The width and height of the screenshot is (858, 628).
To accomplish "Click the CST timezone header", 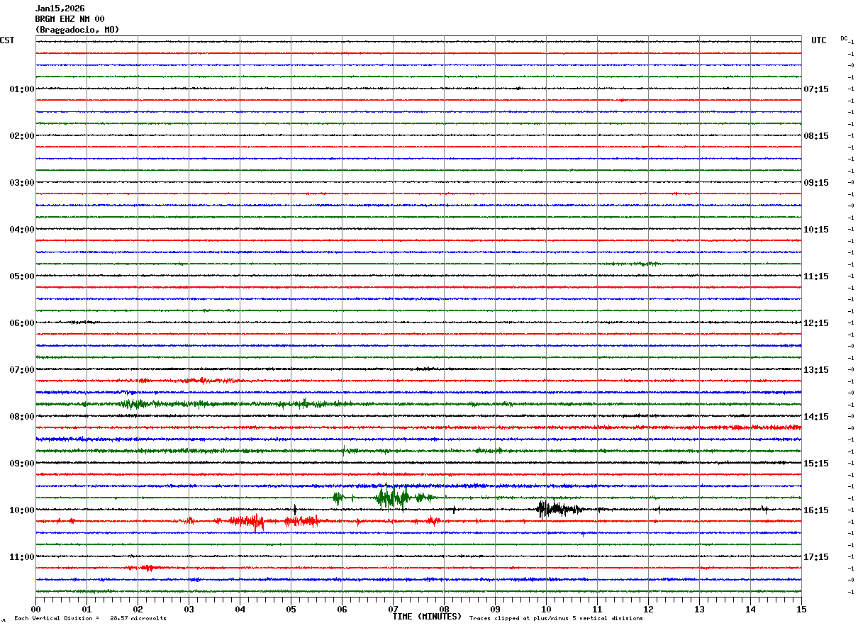I will pos(7,40).
